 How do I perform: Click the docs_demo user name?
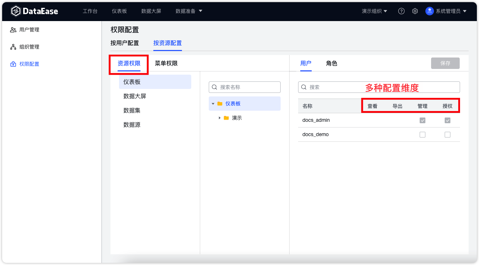[315, 135]
